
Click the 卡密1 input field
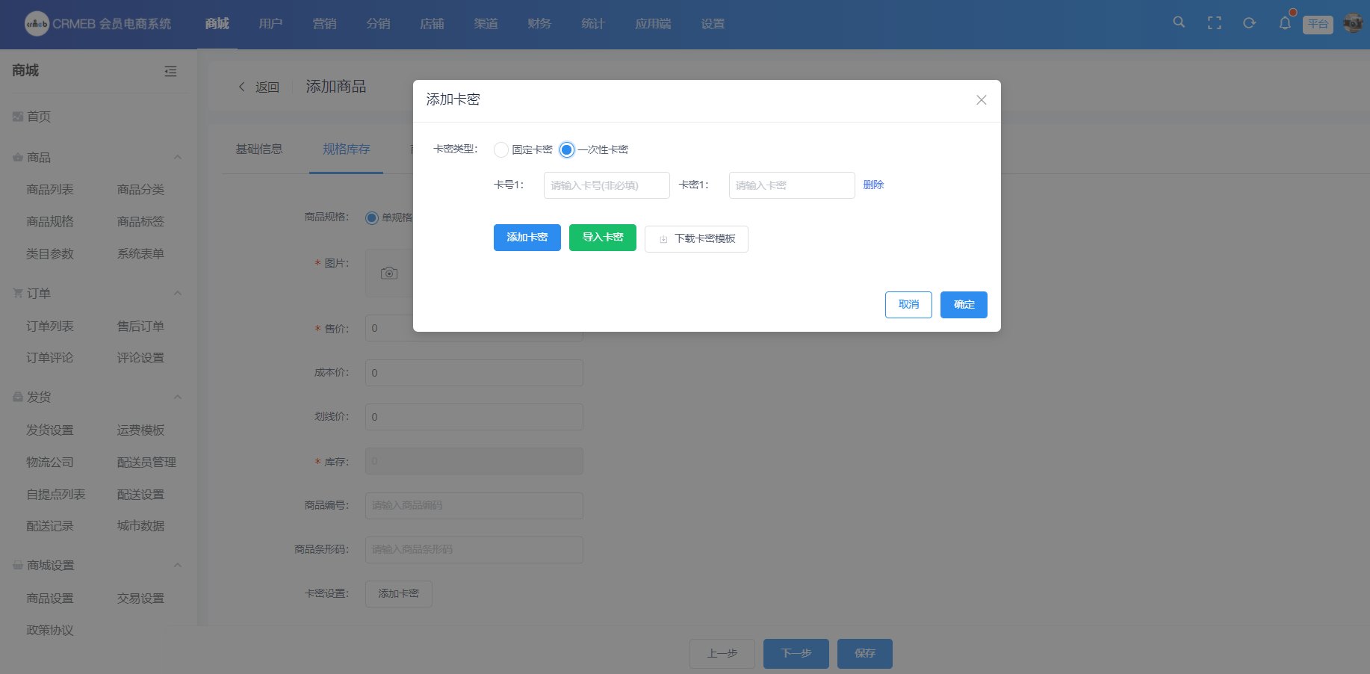coord(792,185)
